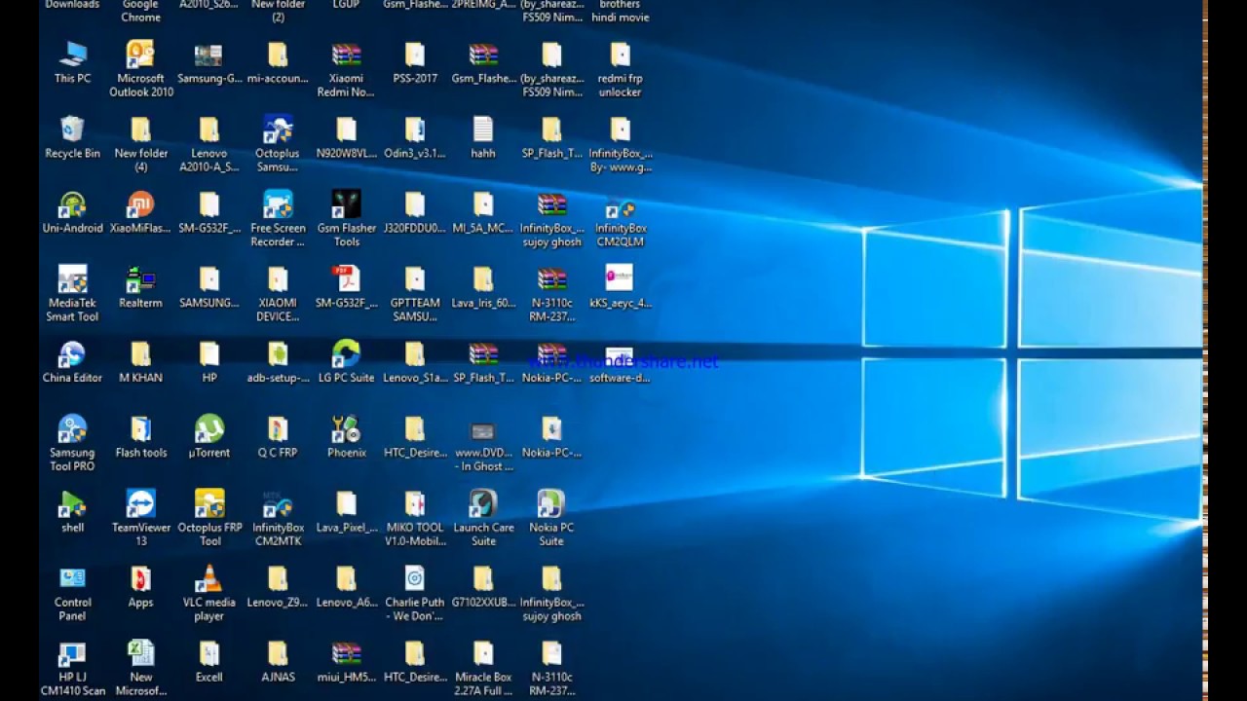
Task: Open the hahh text file
Action: [483, 137]
